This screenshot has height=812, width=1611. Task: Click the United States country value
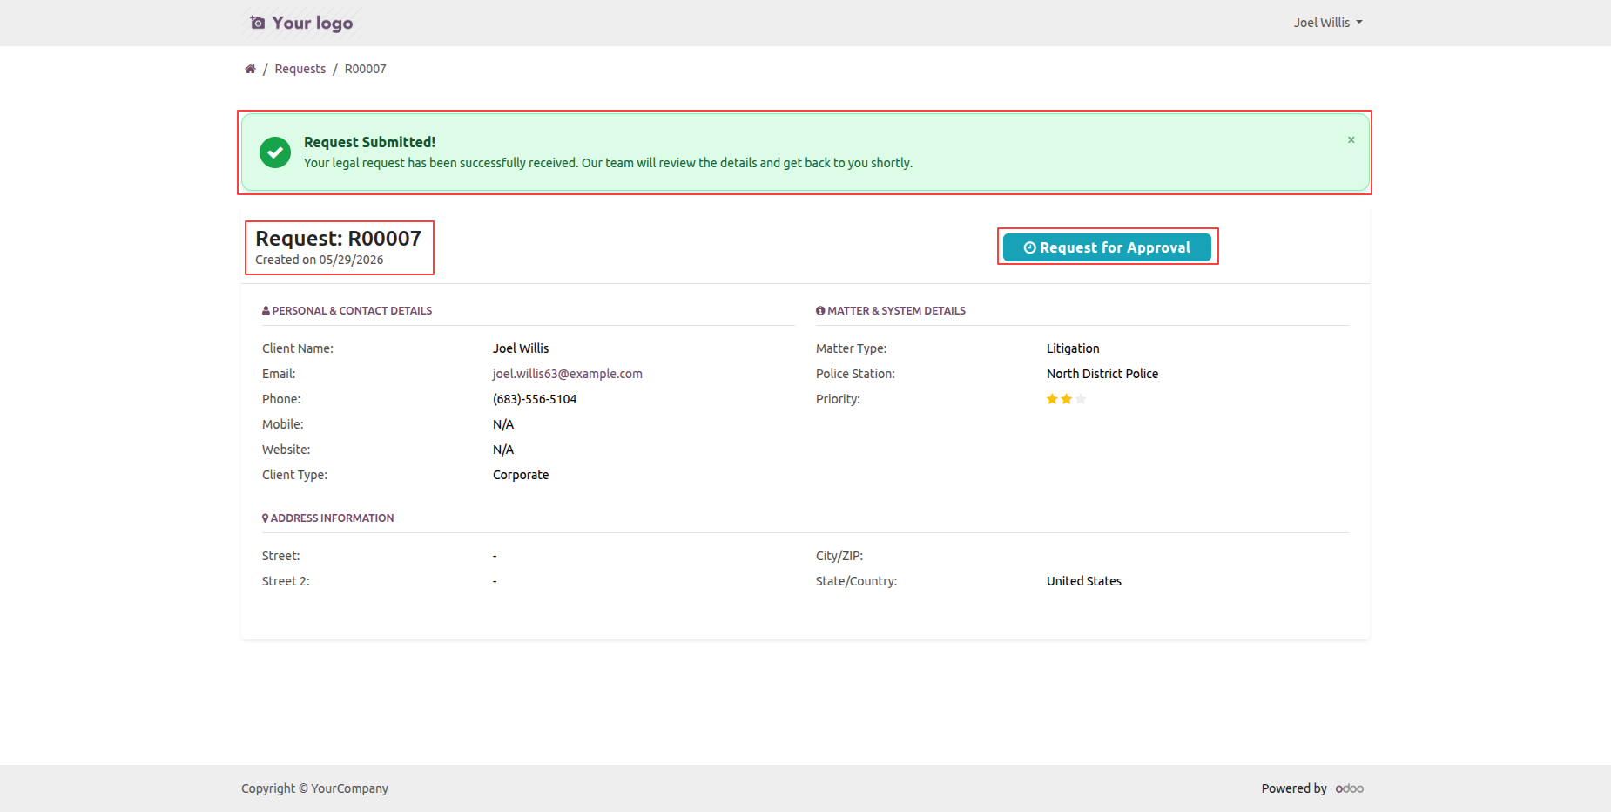coord(1084,581)
